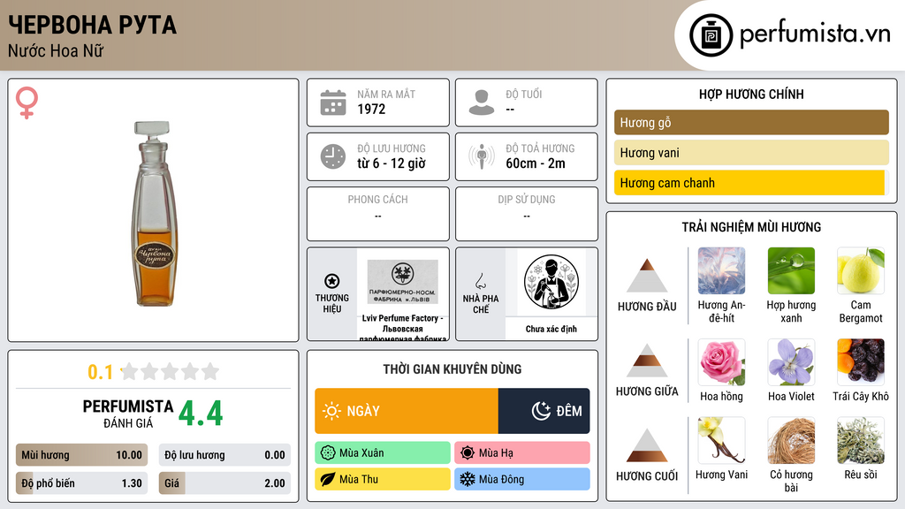905x509 pixels.
Task: Click the five-star rating row
Action: click(x=171, y=371)
